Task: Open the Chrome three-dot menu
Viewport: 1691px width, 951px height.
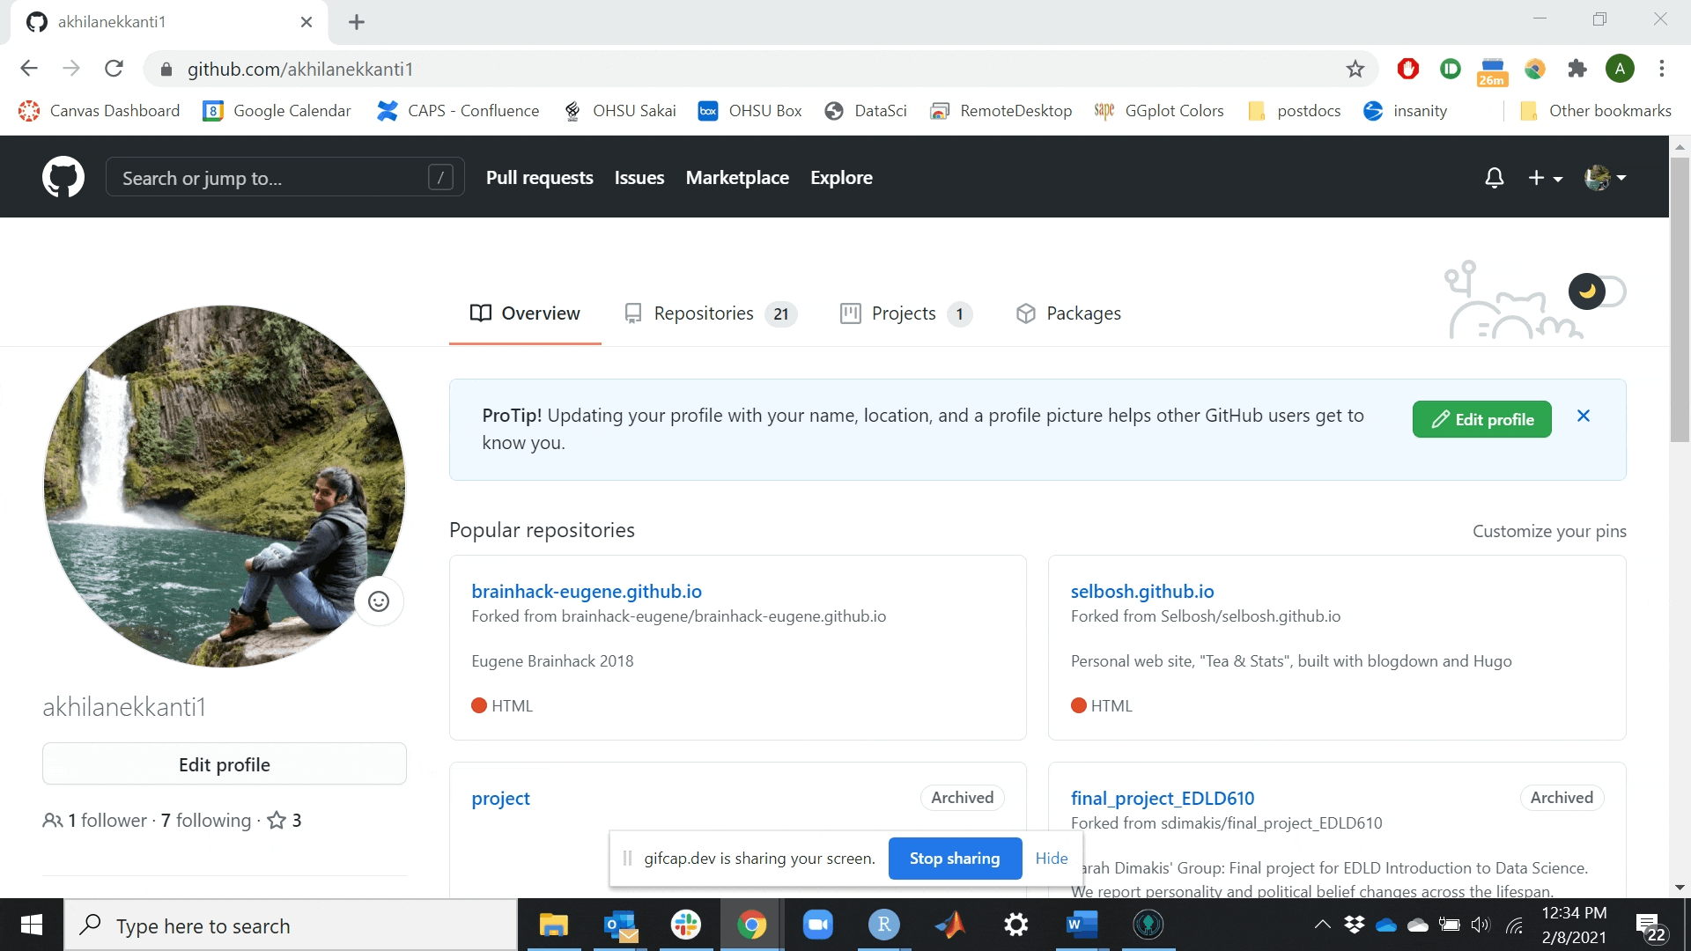Action: point(1661,69)
